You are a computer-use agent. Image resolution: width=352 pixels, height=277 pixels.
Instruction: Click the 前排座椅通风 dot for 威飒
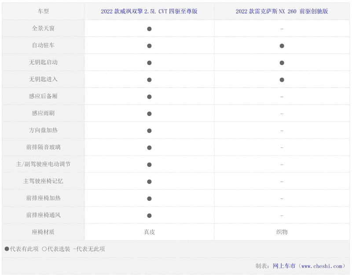[149, 216]
